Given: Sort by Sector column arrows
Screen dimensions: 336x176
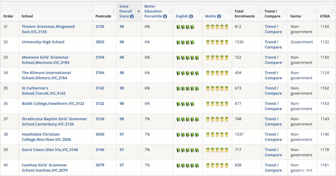Looking at the screenshot, I should pos(314,11).
